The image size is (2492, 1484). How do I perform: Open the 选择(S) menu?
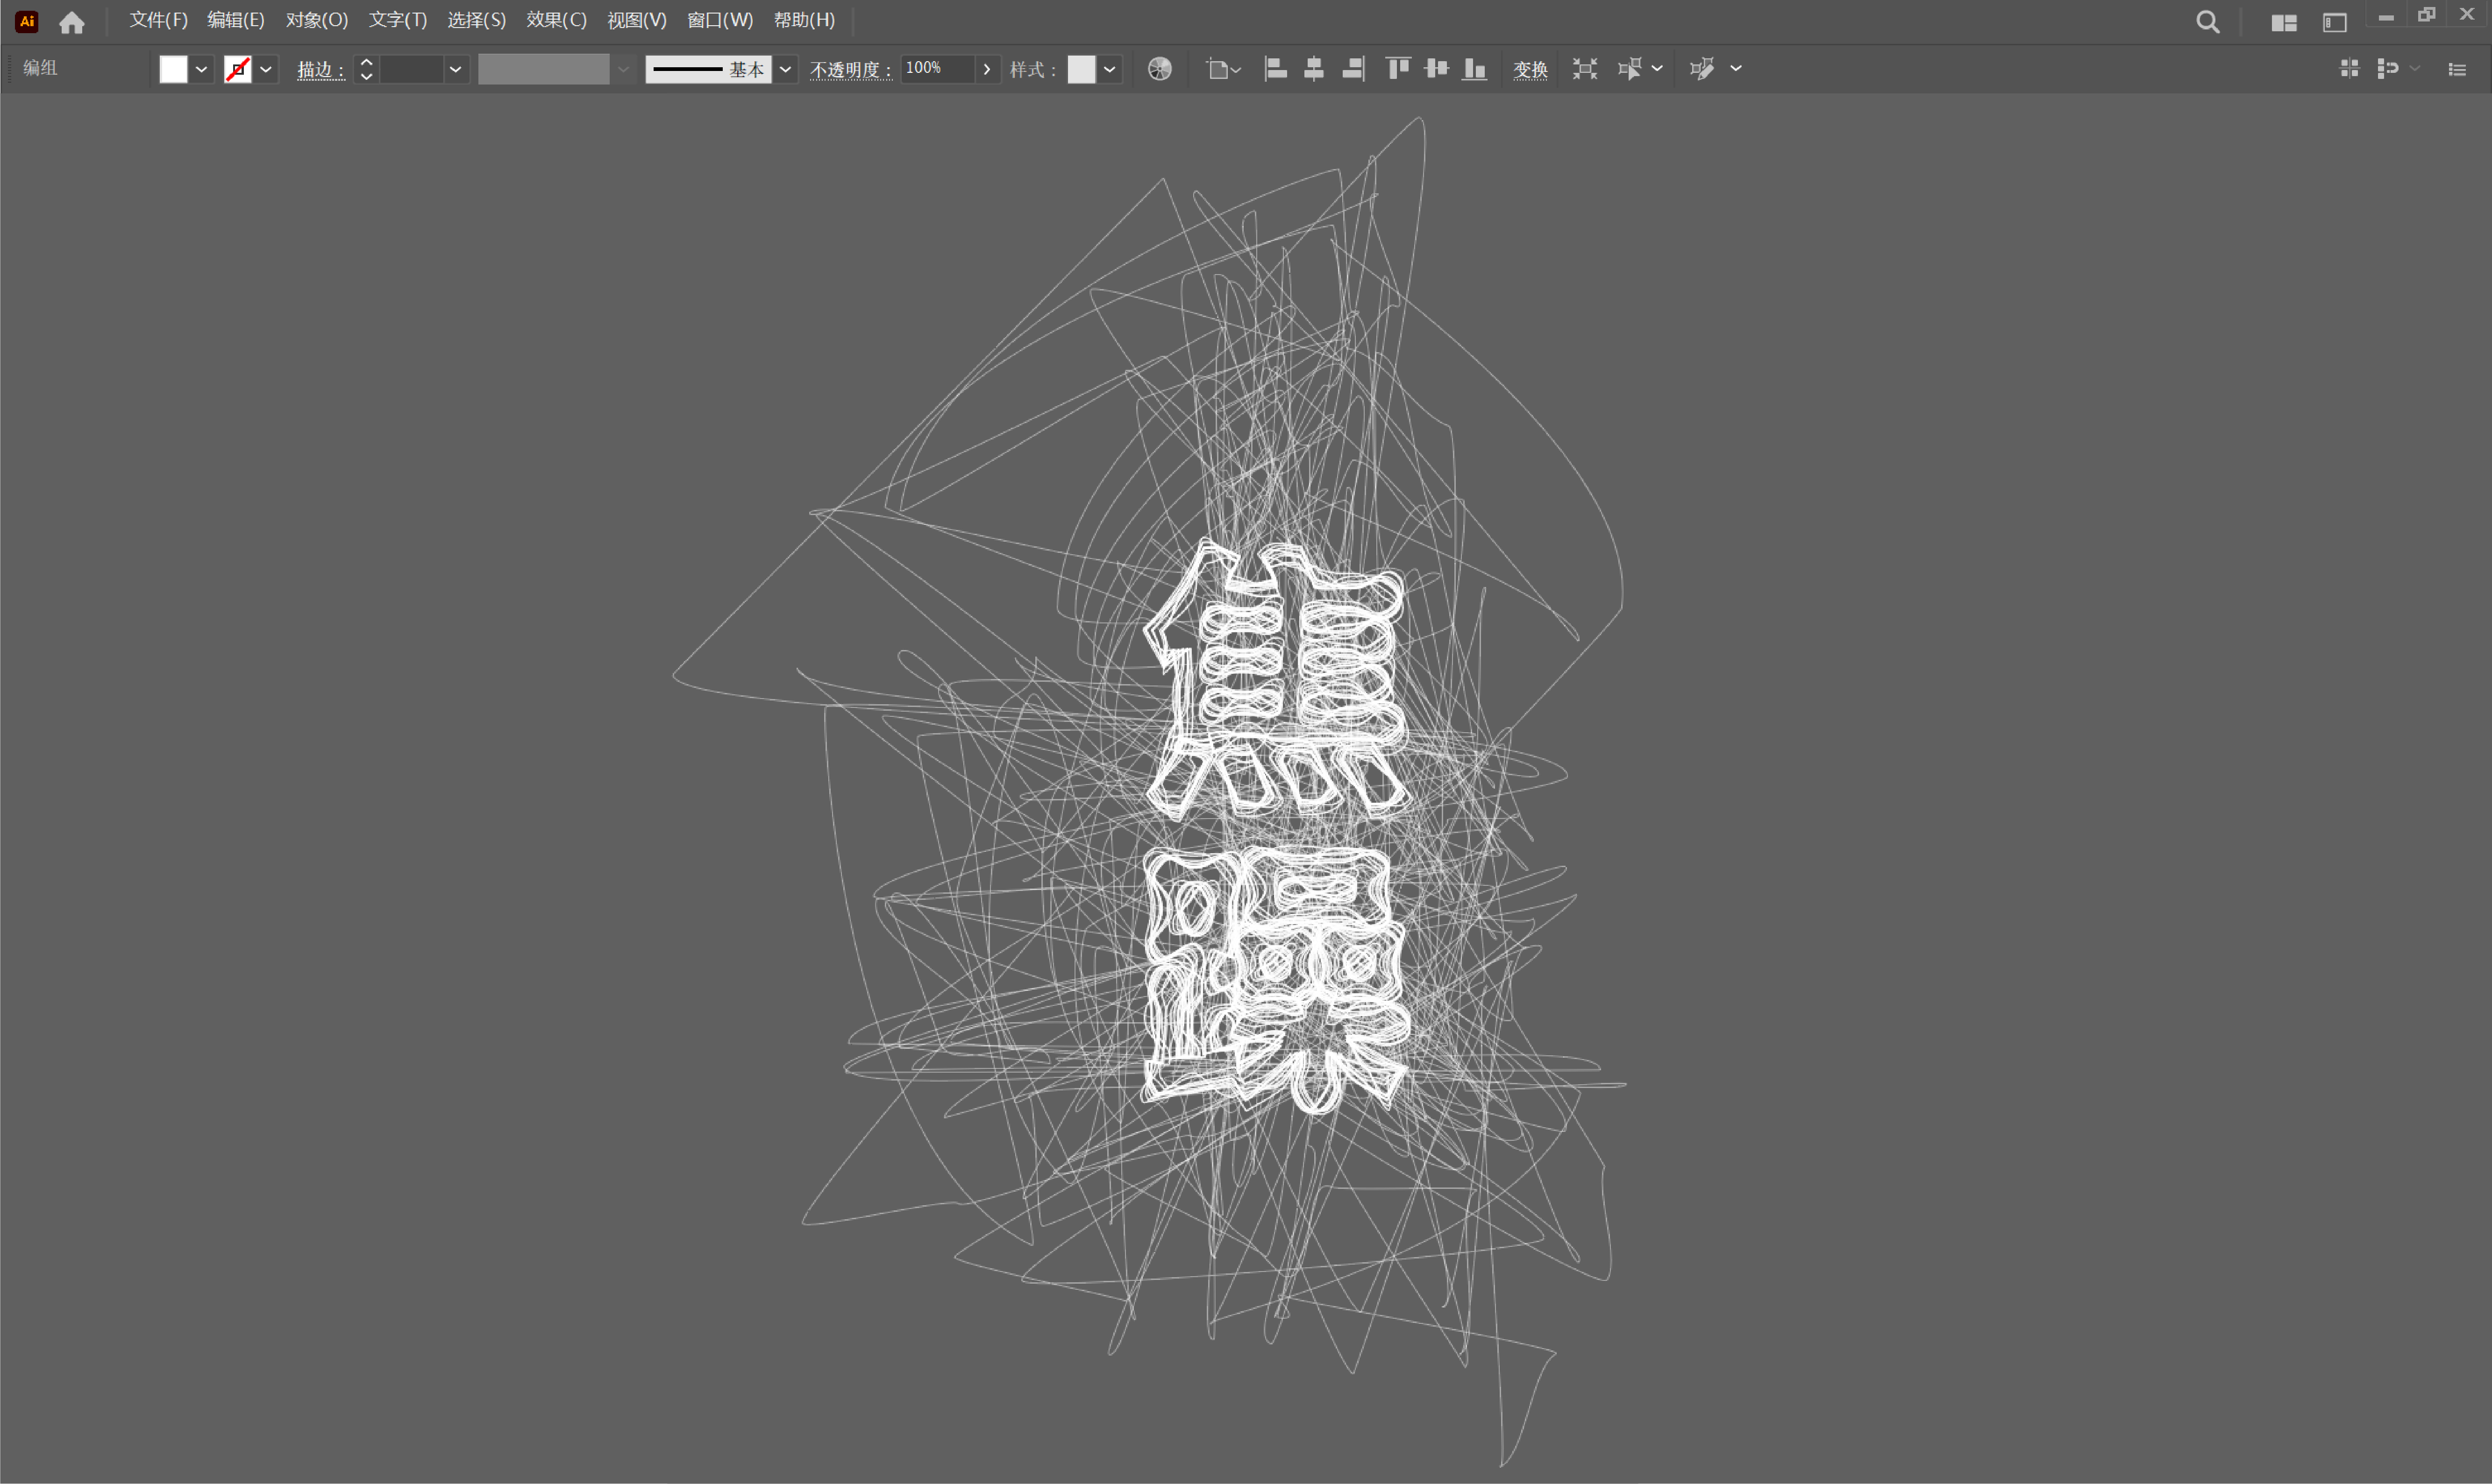coord(476,20)
